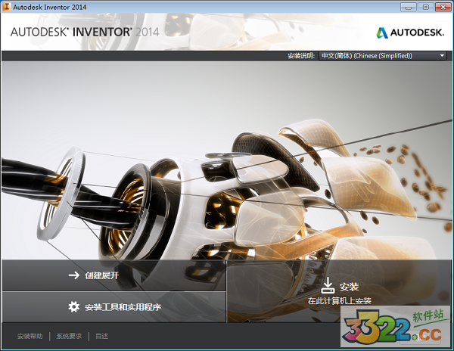Maximize the installer window
This screenshot has height=351, width=454.
(x=425, y=8)
